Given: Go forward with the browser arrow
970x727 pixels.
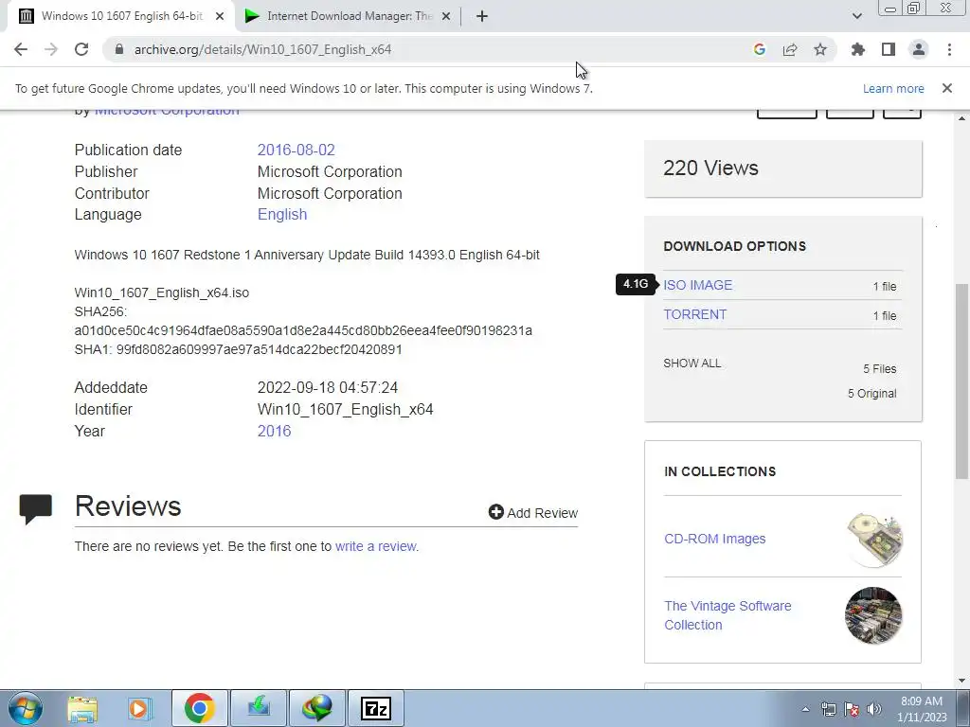Looking at the screenshot, I should 51,49.
